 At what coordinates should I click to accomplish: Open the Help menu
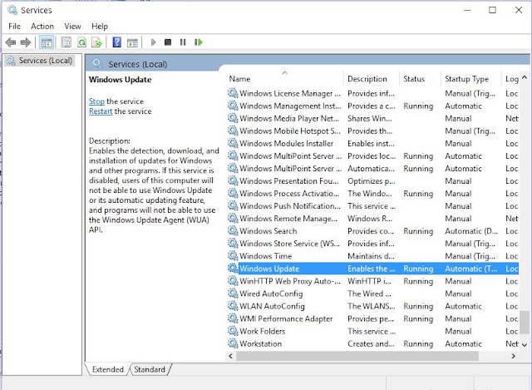(x=100, y=26)
